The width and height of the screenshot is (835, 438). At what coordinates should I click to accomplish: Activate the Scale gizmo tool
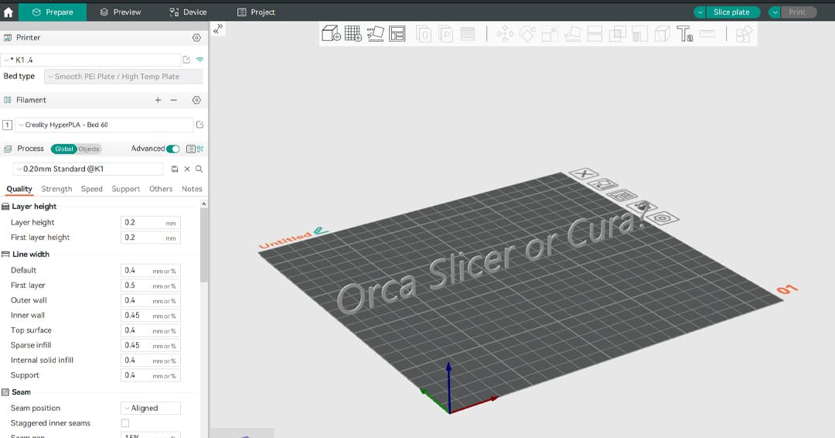(550, 34)
